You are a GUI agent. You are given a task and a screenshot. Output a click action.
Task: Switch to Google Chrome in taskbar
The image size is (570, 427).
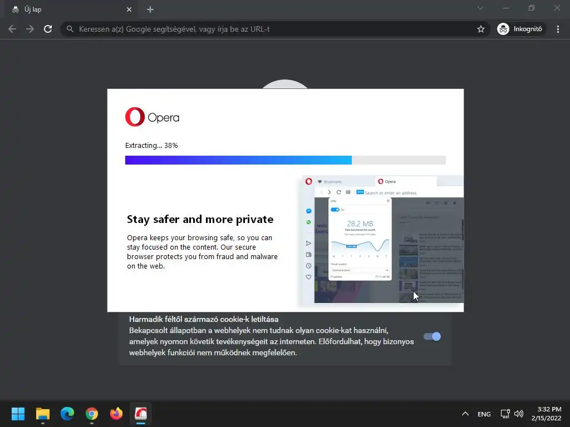tap(92, 414)
